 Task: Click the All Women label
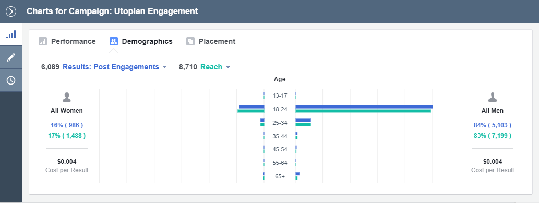67,111
